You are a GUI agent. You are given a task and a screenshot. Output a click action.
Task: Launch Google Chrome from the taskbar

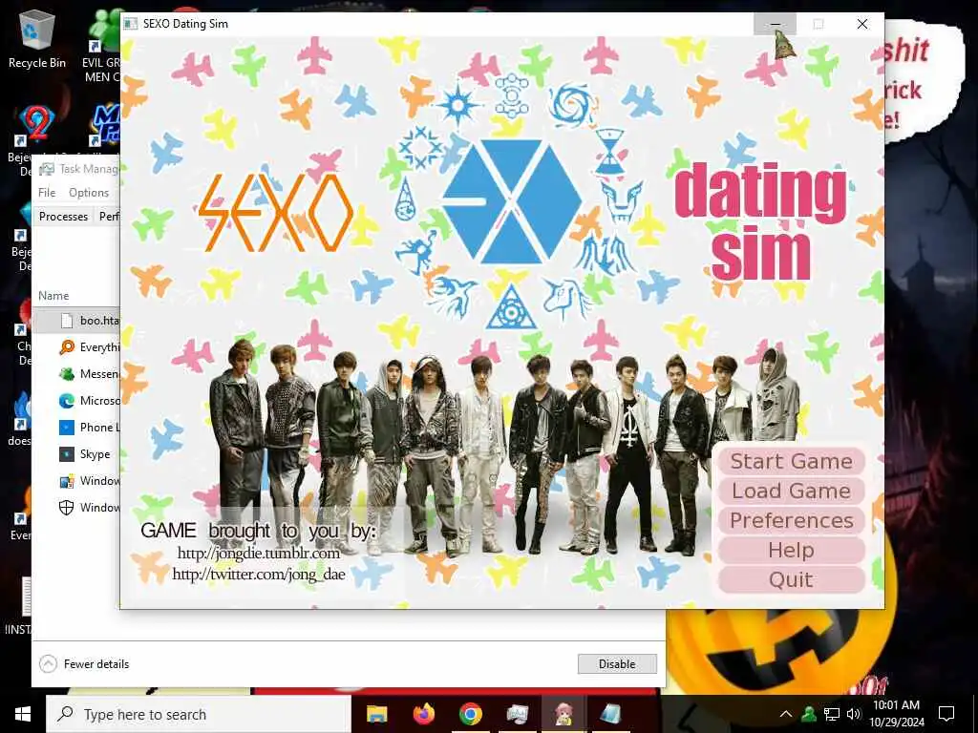470,714
